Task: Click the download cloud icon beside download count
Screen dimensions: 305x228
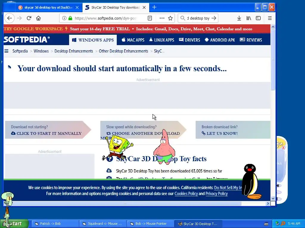Action: pyautogui.click(x=109, y=171)
